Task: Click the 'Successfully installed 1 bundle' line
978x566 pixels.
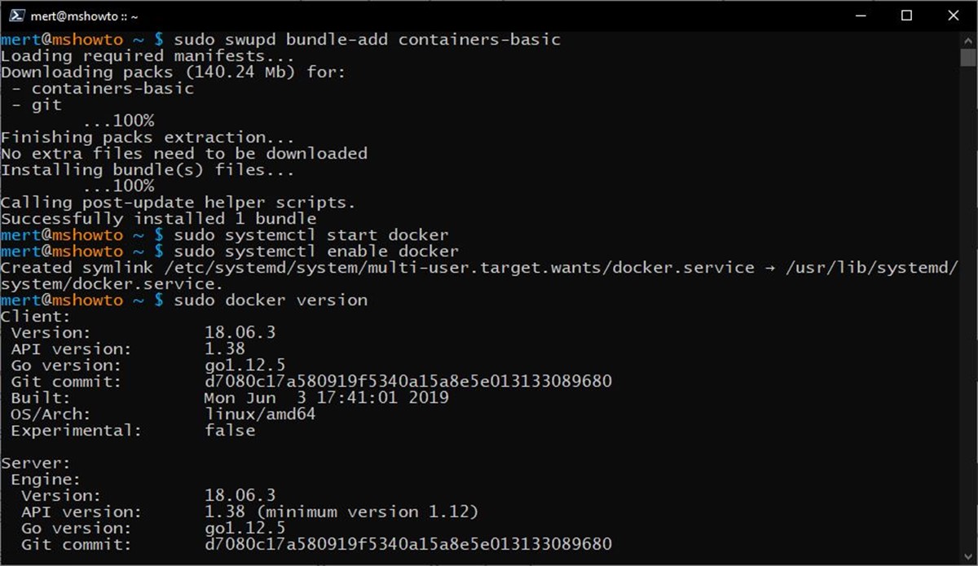Action: point(158,219)
